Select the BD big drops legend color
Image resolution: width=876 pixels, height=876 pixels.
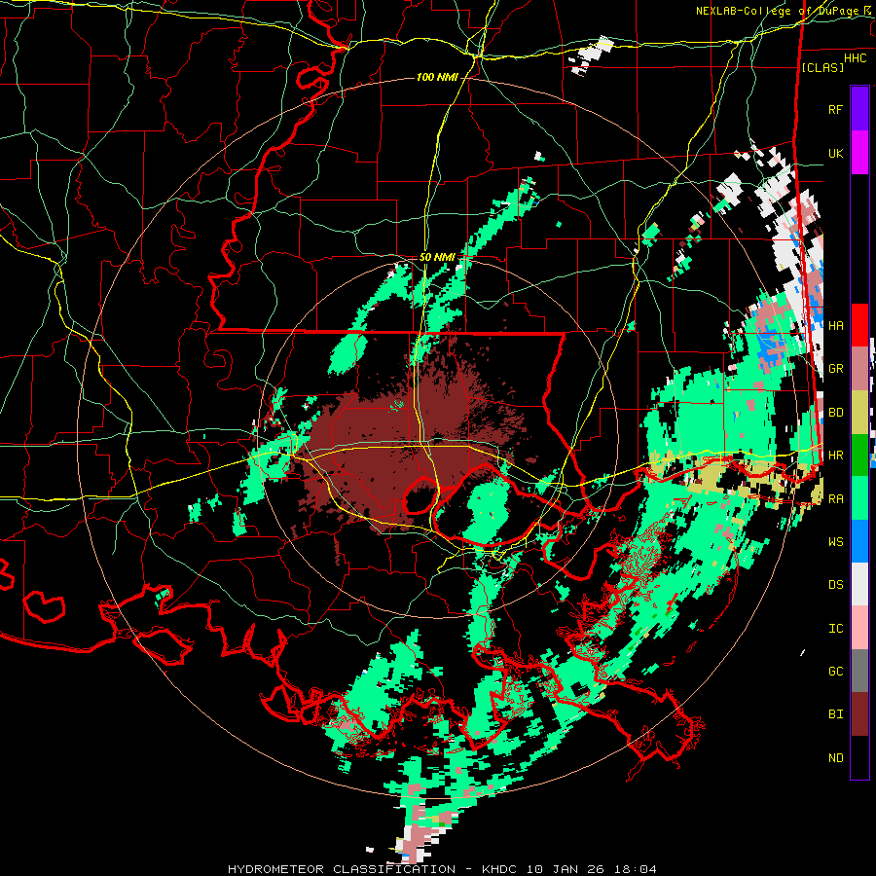click(x=859, y=412)
